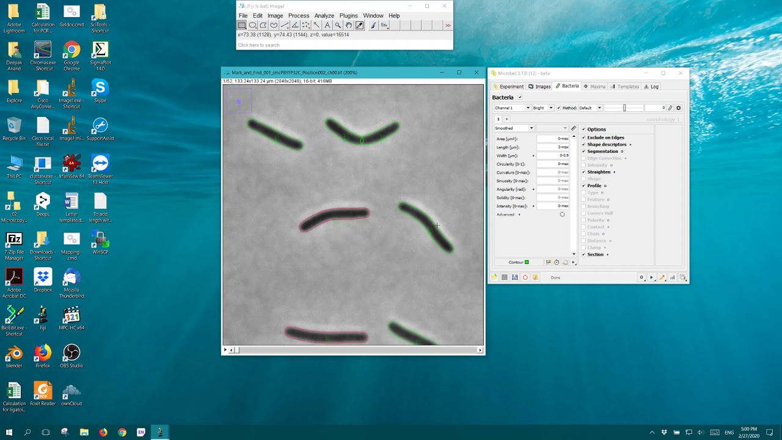Toggle the Shape descriptors checkbox
This screenshot has height=440, width=782.
click(x=583, y=144)
